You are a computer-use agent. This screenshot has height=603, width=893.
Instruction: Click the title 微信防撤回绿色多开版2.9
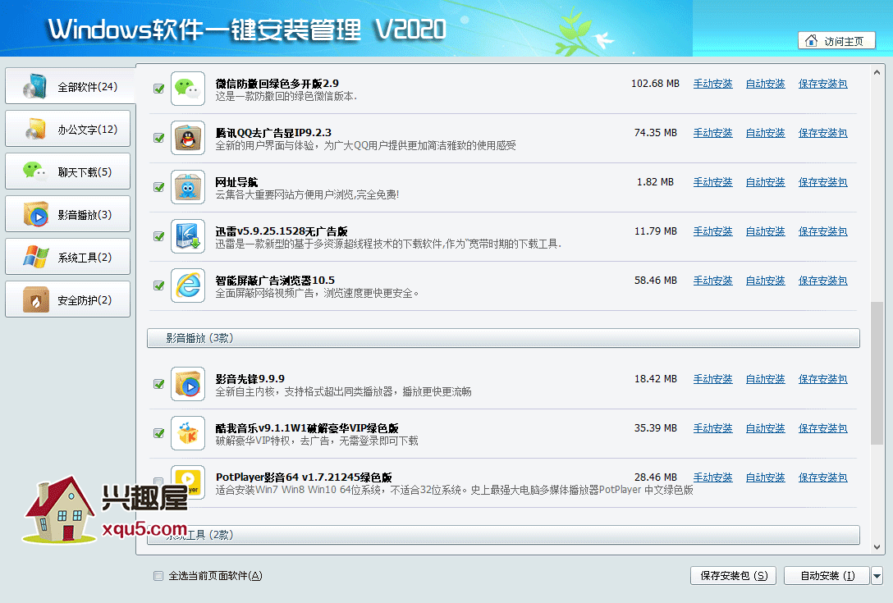(277, 84)
